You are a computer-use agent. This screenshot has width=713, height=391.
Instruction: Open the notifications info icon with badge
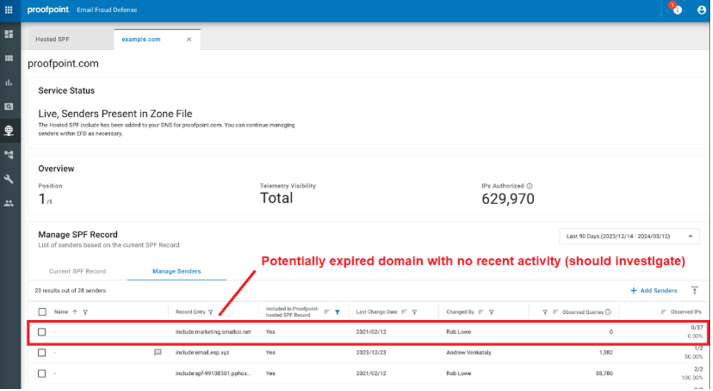pyautogui.click(x=677, y=9)
